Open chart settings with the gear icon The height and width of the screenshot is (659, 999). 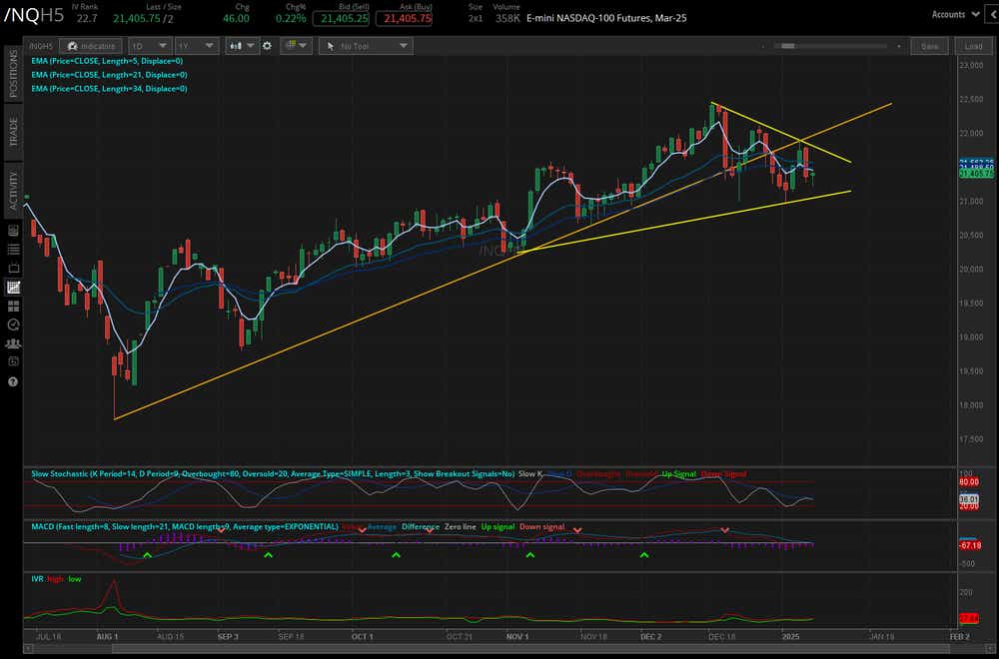(266, 45)
